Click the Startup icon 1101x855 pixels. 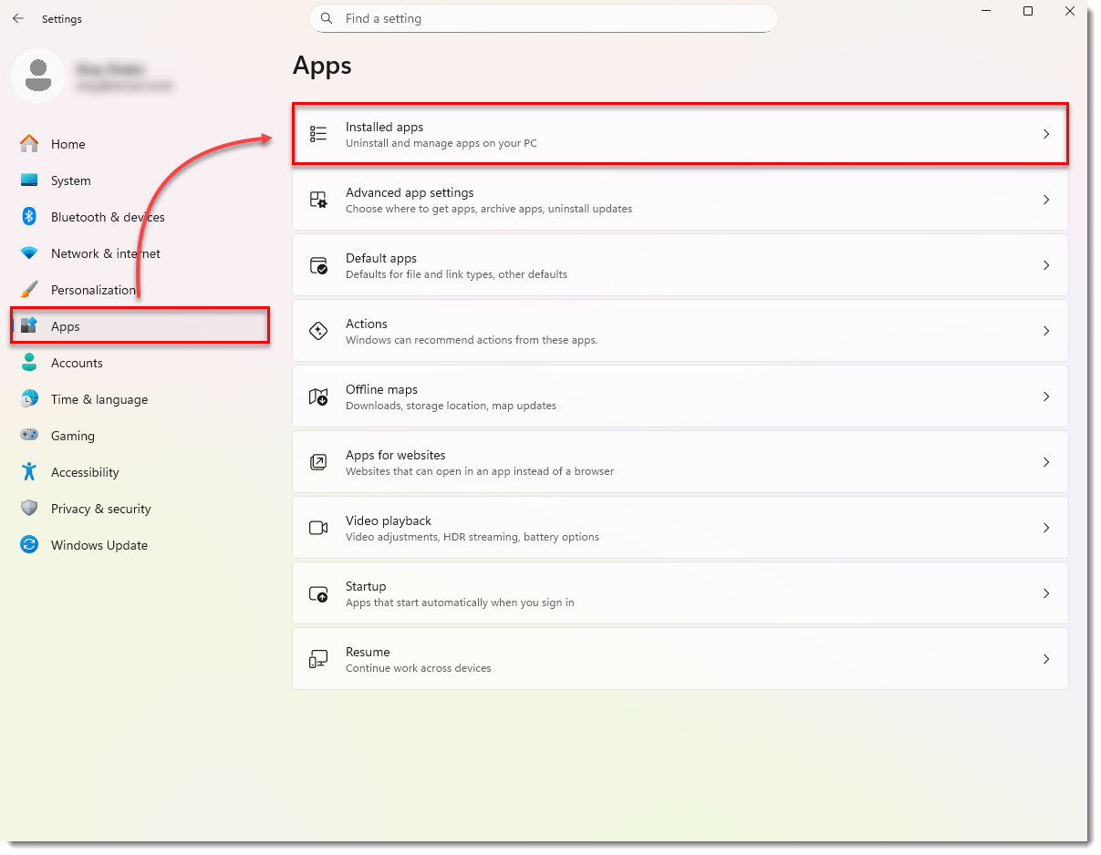tap(318, 593)
